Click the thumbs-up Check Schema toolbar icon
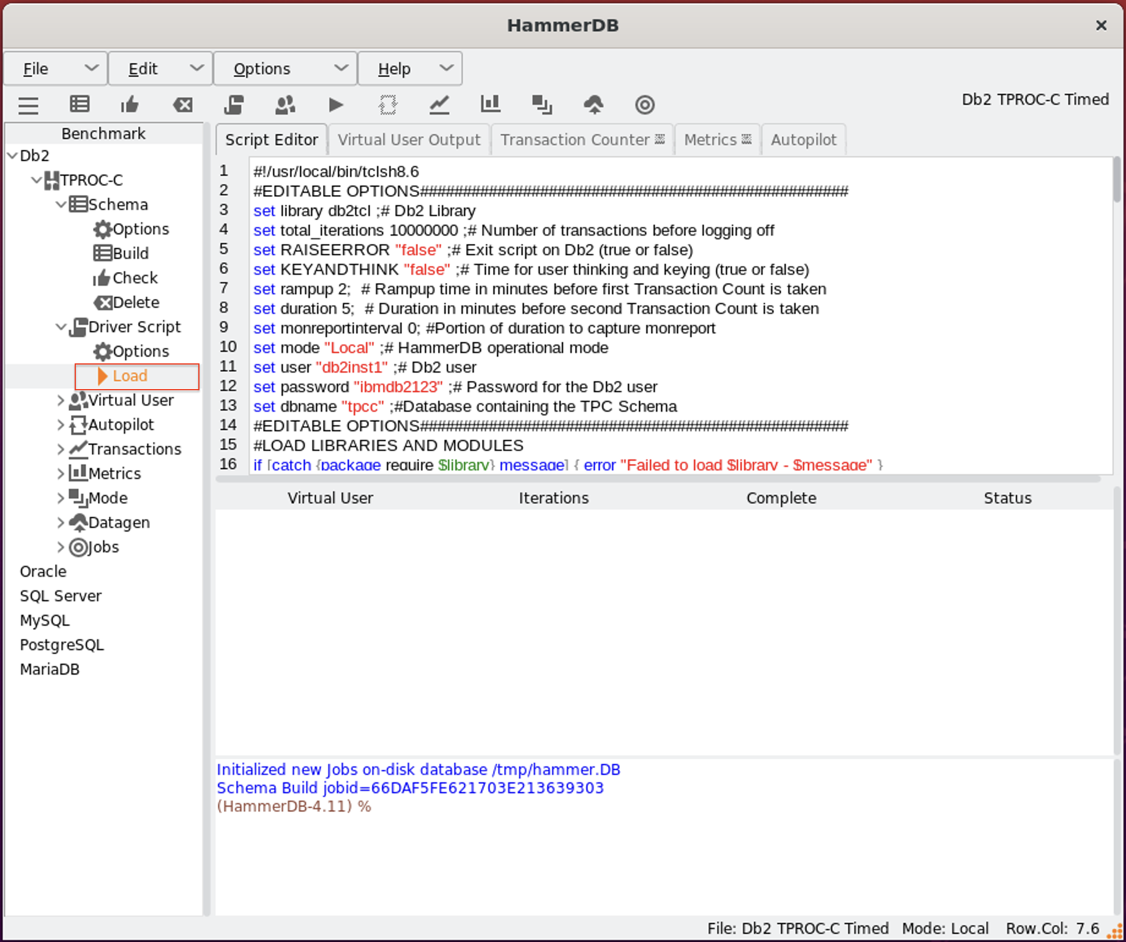Screen dimensions: 1126x942 pos(130,105)
